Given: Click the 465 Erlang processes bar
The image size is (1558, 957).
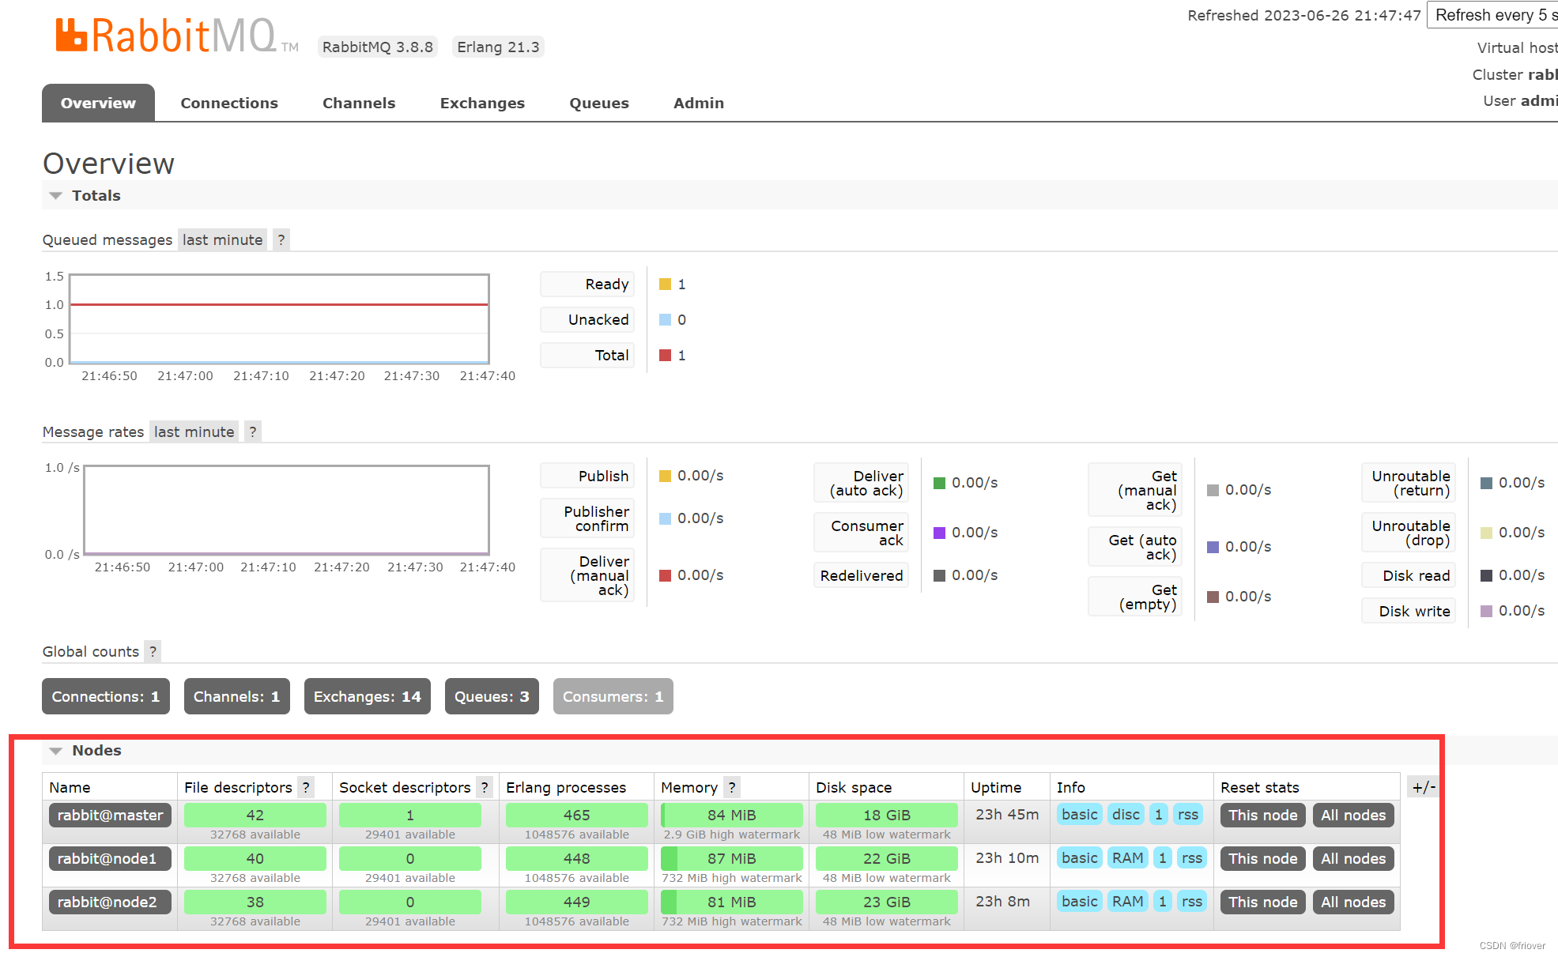Looking at the screenshot, I should [x=576, y=815].
